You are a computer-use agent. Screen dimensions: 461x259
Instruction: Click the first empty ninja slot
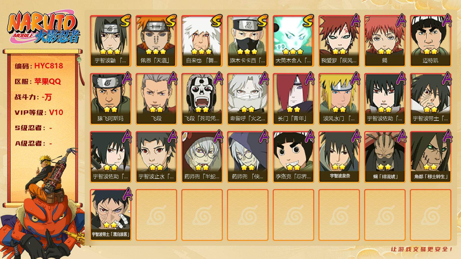pyautogui.click(x=156, y=215)
